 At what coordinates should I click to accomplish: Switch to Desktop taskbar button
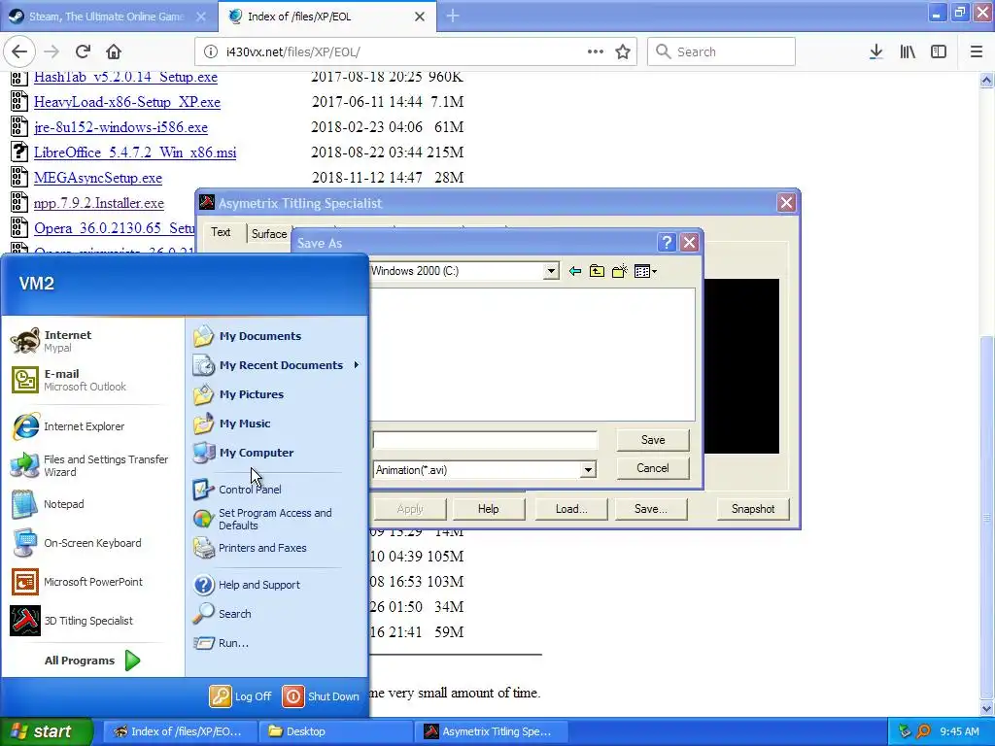pyautogui.click(x=335, y=731)
